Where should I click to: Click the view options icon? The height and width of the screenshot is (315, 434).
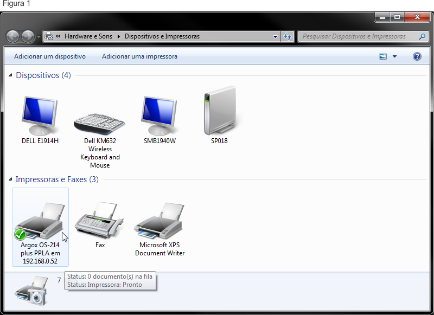(x=383, y=56)
